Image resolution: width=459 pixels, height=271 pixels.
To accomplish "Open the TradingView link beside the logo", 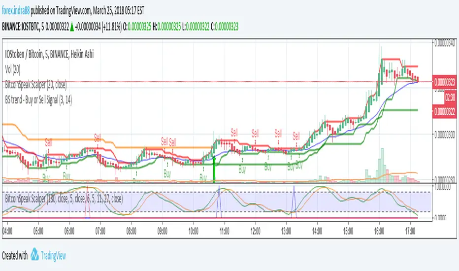I will tap(53, 256).
